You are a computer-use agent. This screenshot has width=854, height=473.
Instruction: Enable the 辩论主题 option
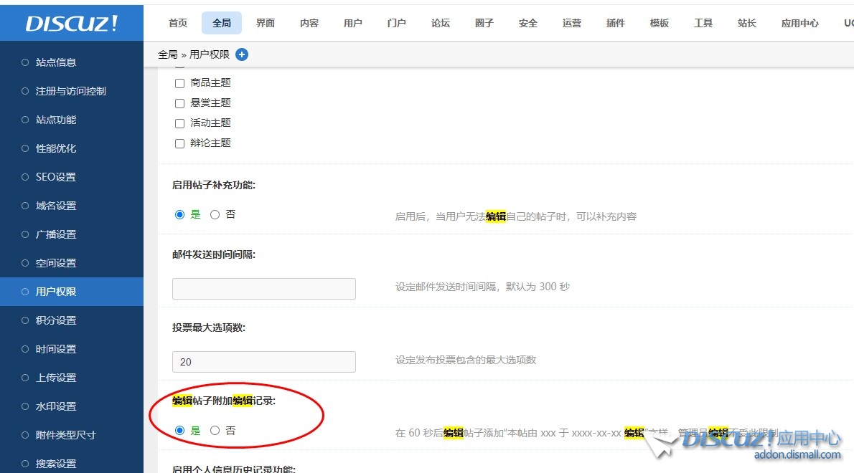179,143
